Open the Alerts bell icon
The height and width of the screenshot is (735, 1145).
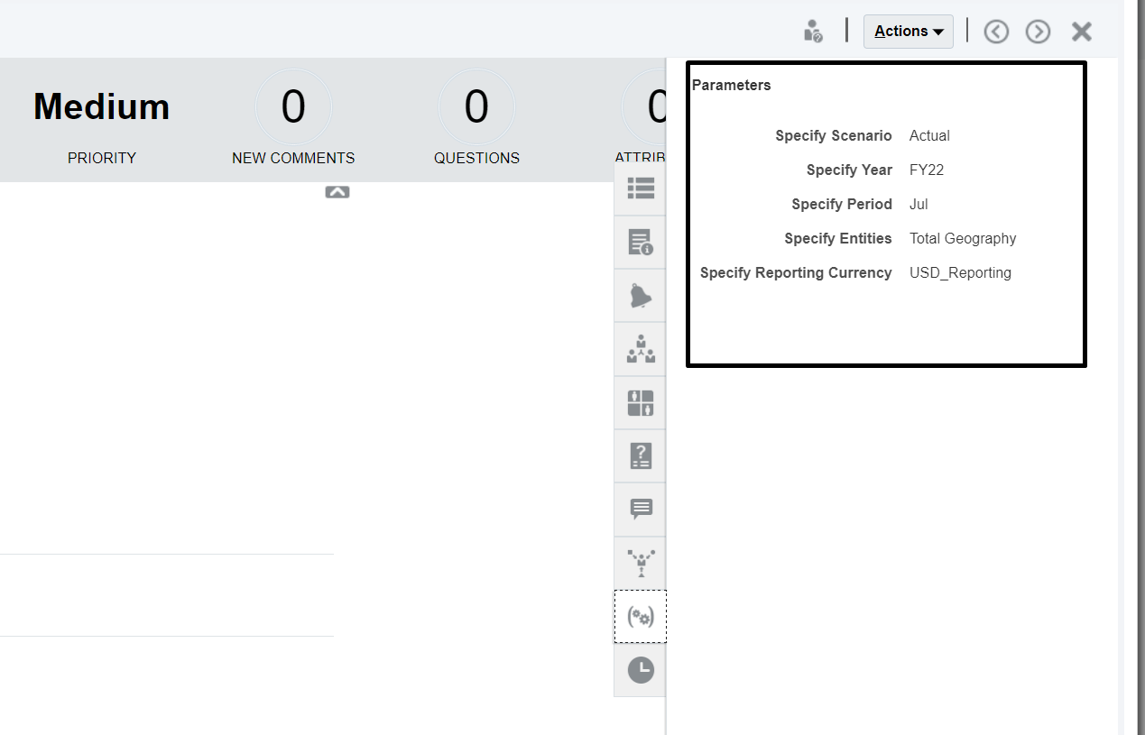(x=640, y=295)
